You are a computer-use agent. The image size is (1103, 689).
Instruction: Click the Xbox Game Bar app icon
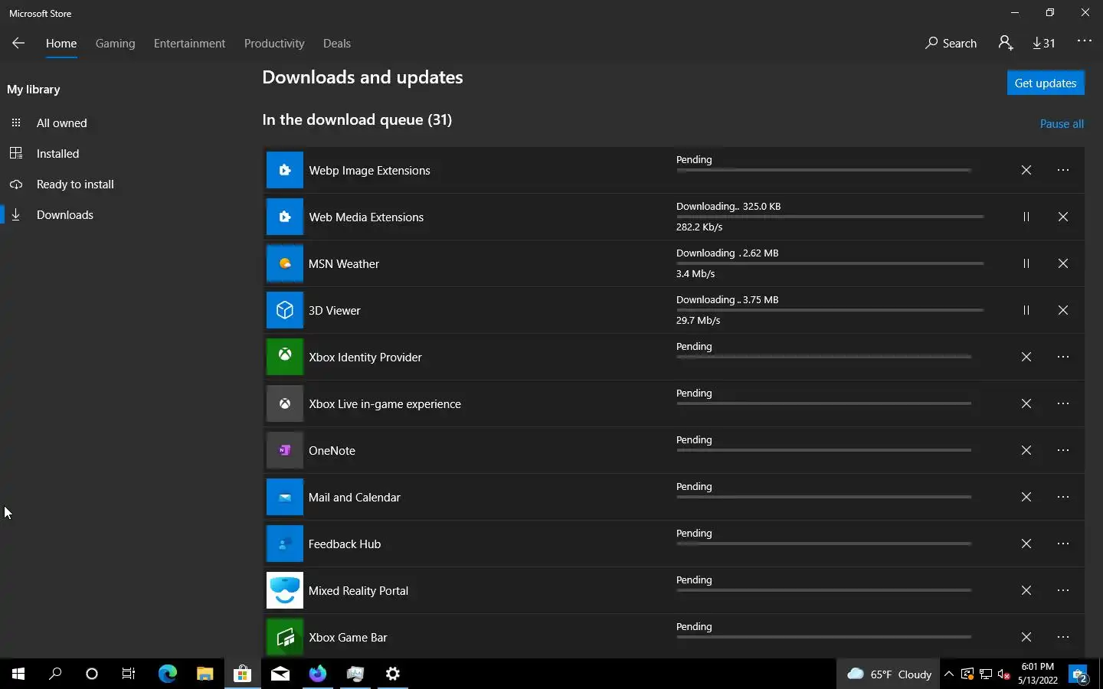(285, 637)
